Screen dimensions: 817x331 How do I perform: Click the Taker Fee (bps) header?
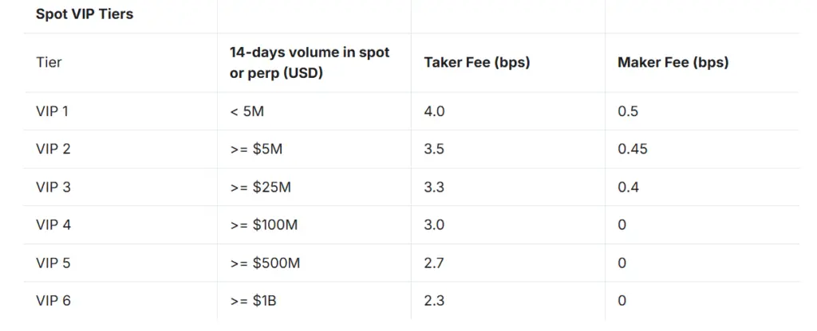477,62
